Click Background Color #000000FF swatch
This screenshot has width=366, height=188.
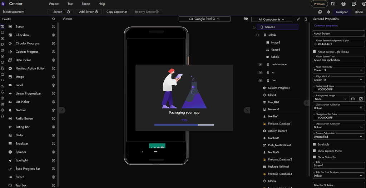point(316,89)
